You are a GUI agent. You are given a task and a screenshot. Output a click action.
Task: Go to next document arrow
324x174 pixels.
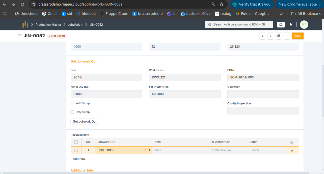(x=271, y=36)
